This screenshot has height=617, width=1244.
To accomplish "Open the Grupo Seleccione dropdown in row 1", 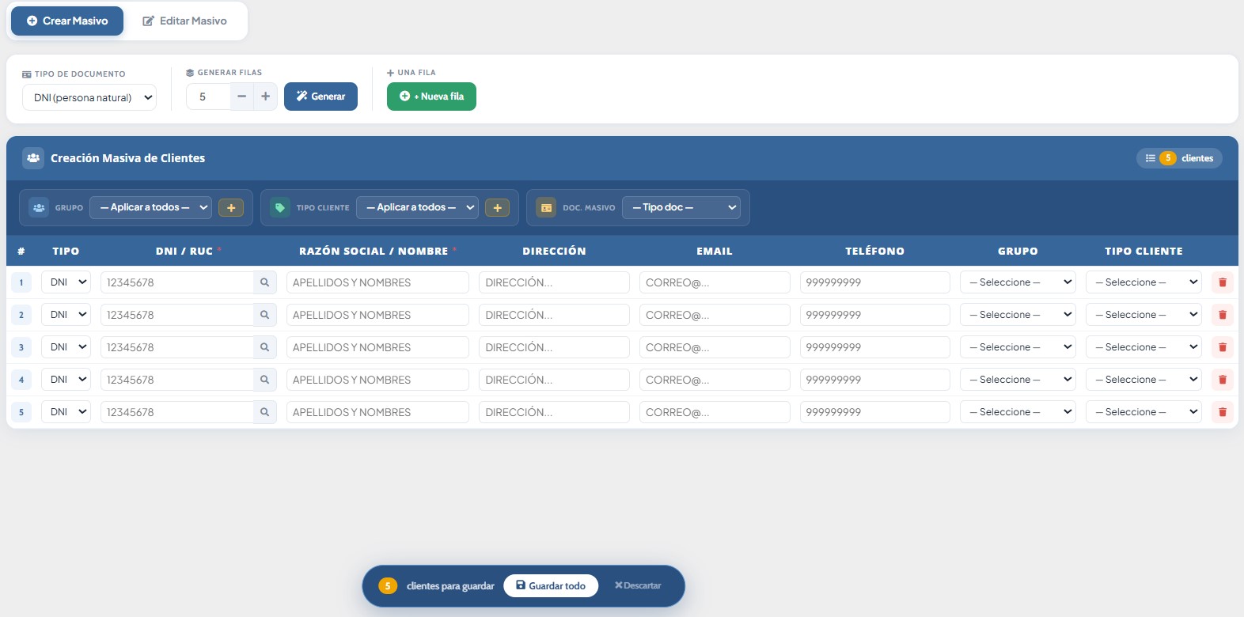I will 1017,282.
